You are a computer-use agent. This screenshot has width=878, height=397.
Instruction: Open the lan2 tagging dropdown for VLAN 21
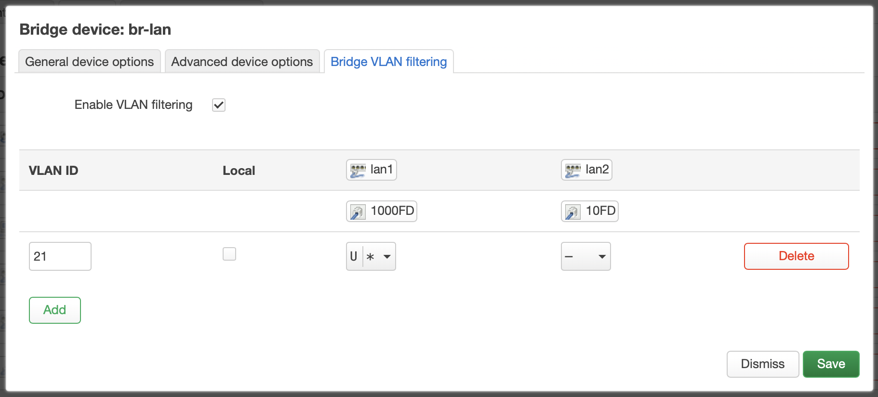point(586,256)
